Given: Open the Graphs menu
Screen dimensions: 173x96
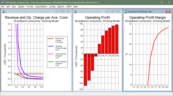Looking at the screenshot, I should coord(21,7).
